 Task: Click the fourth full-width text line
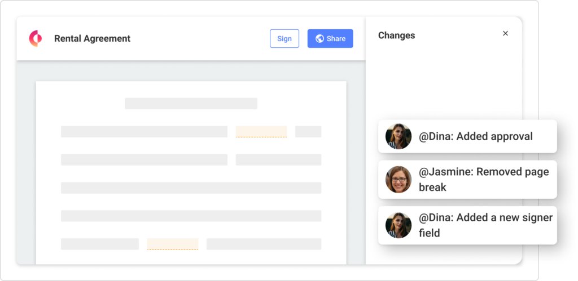(x=191, y=216)
